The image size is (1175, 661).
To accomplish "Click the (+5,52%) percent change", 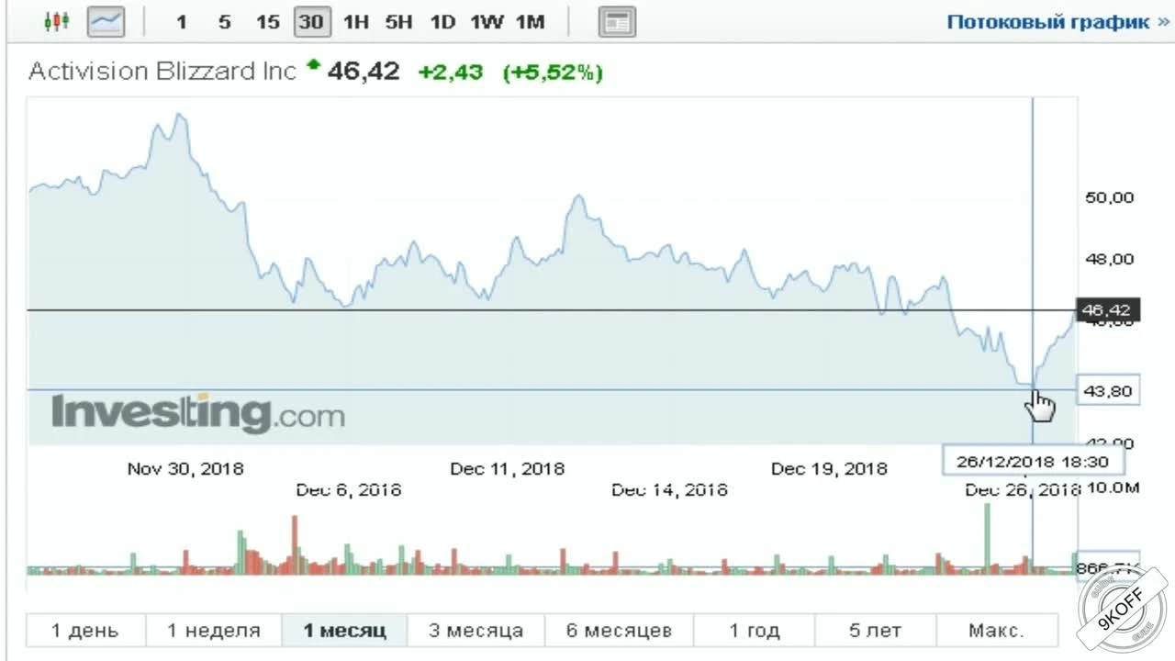I will (553, 73).
